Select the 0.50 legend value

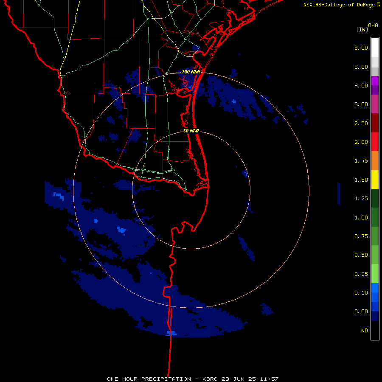tap(361, 255)
